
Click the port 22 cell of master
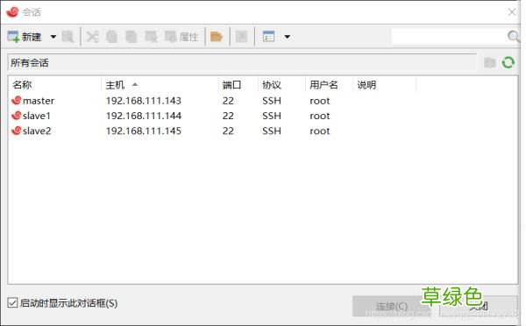[x=228, y=101]
